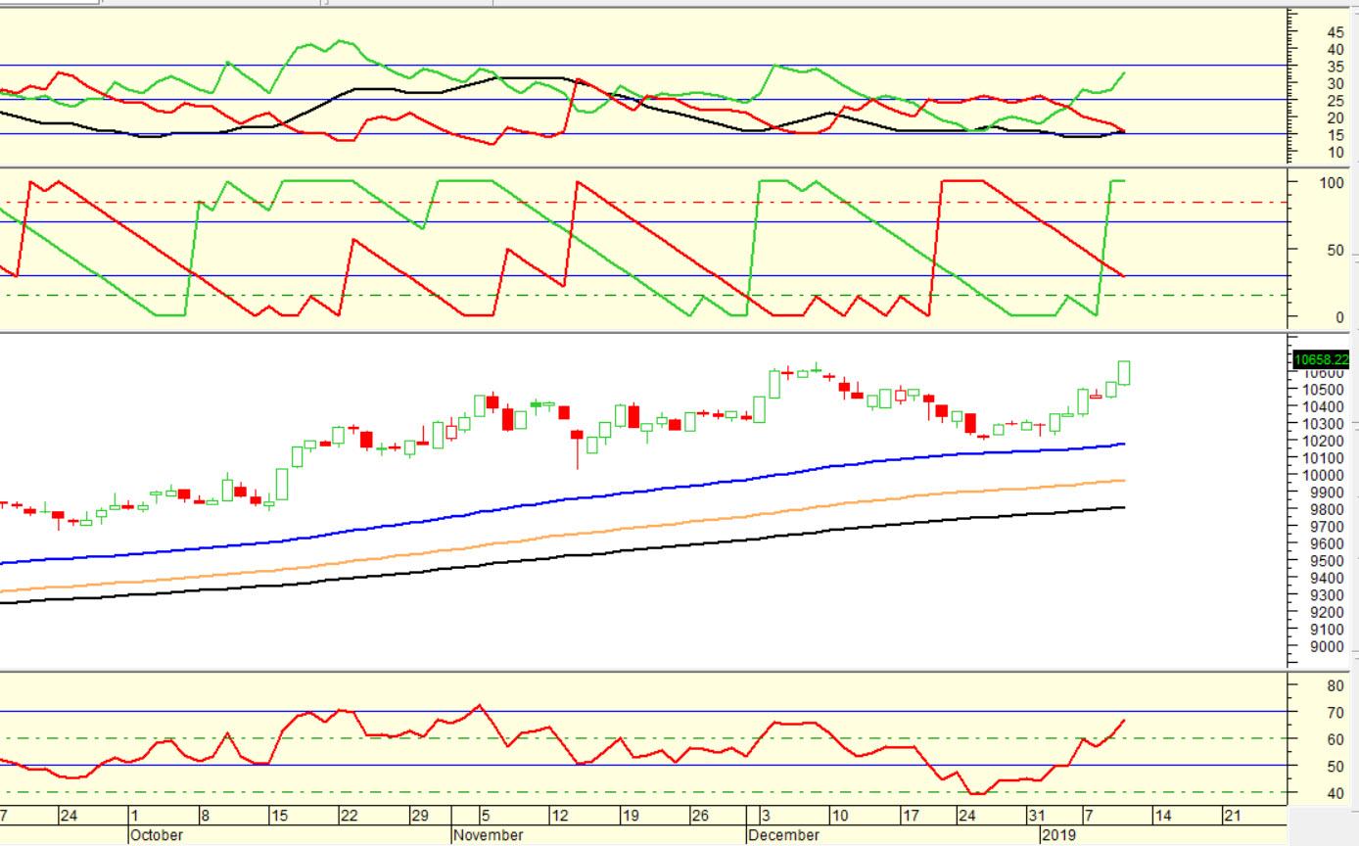Click value 45 on top indicator scale
This screenshot has width=1359, height=846.
[x=1336, y=31]
